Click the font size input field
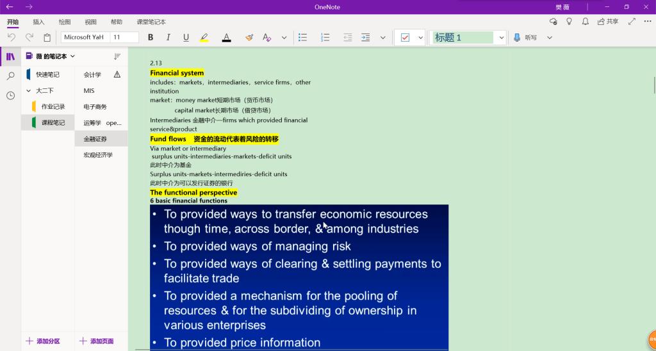Screen dimensions: 656x351 coord(124,38)
